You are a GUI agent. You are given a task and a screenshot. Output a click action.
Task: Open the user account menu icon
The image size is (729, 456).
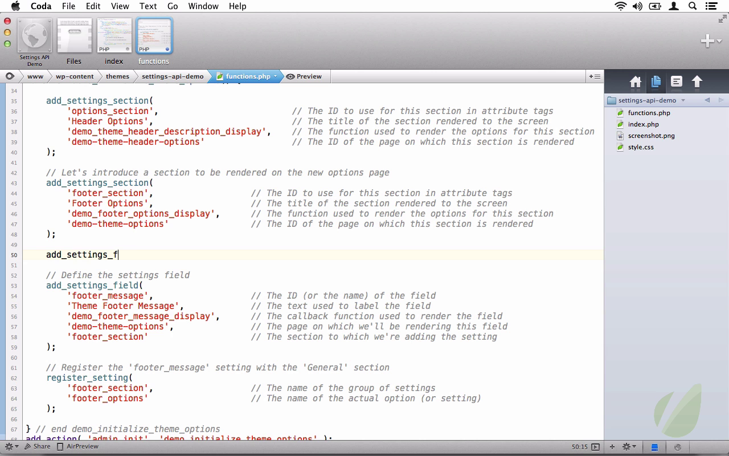[674, 6]
